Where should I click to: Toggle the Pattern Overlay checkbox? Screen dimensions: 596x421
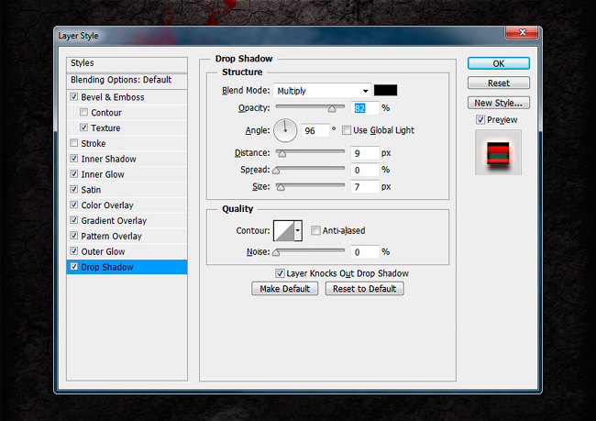(x=74, y=236)
